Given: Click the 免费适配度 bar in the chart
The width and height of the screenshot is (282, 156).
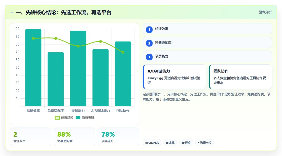Looking at the screenshot, I should [x=56, y=79].
